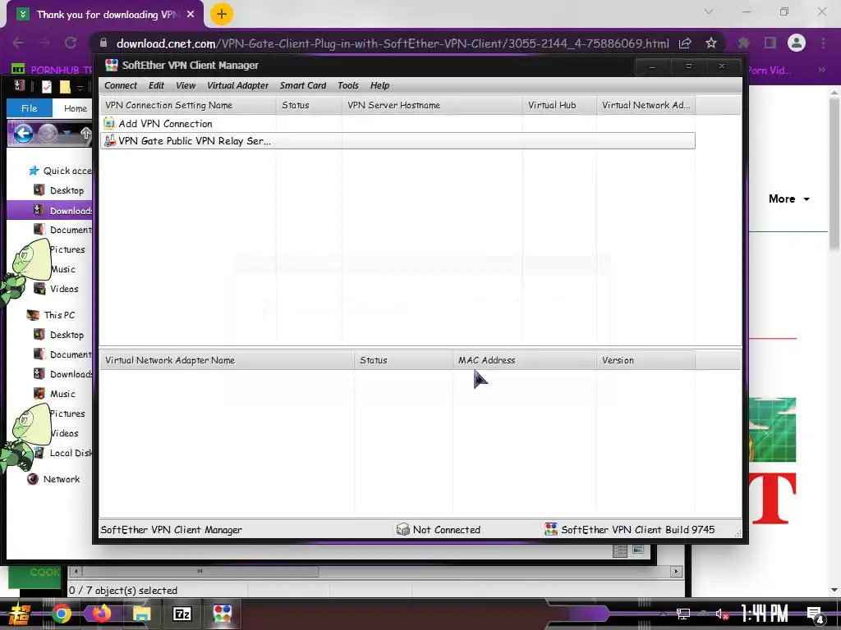This screenshot has width=841, height=630.
Task: Open the Smart Card menu
Action: [303, 85]
